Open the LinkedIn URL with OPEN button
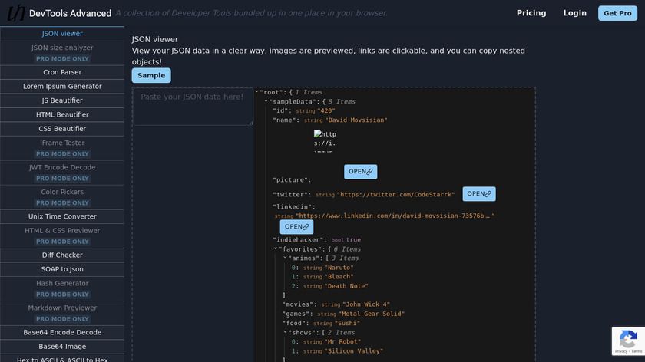Screen dimensions: 645x362 (x=296, y=227)
